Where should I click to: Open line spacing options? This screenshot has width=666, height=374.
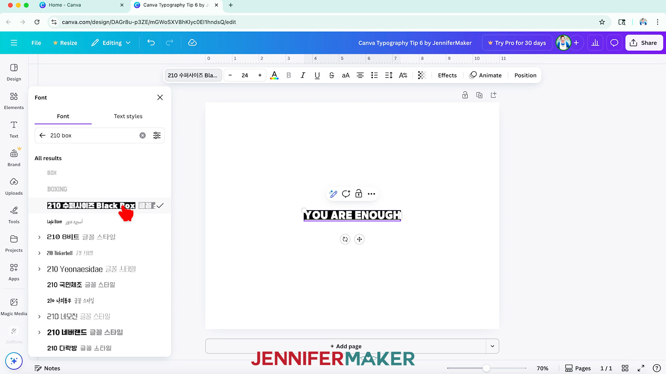(x=388, y=75)
